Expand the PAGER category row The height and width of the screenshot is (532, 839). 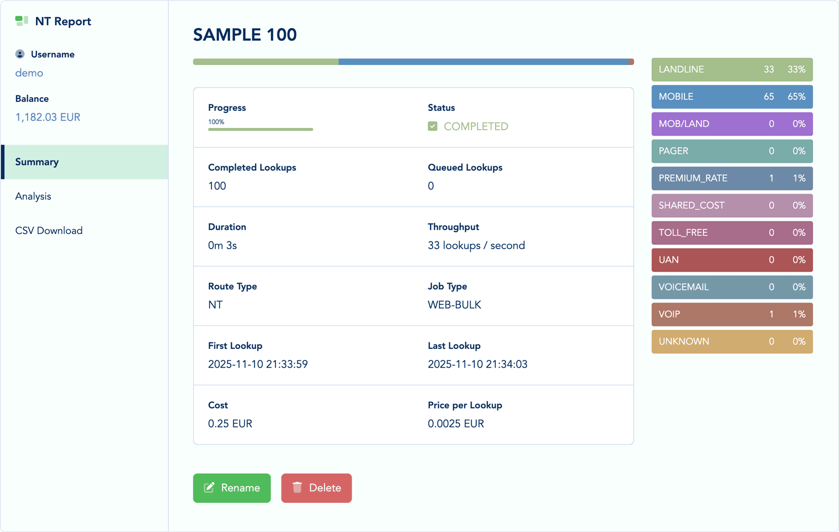coord(732,151)
